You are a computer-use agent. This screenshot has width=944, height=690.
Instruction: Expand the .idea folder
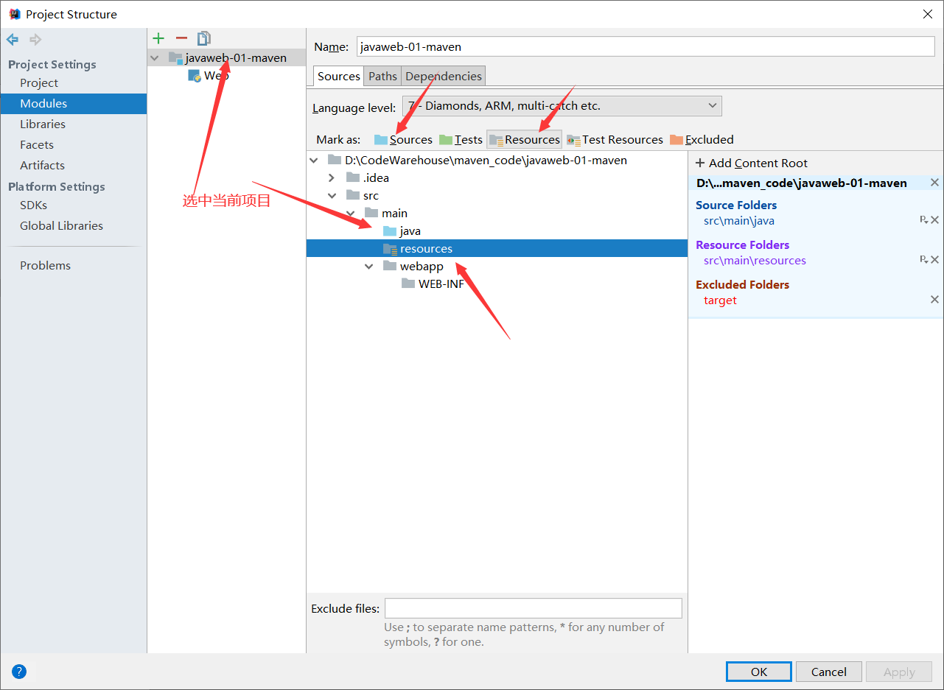(x=332, y=178)
